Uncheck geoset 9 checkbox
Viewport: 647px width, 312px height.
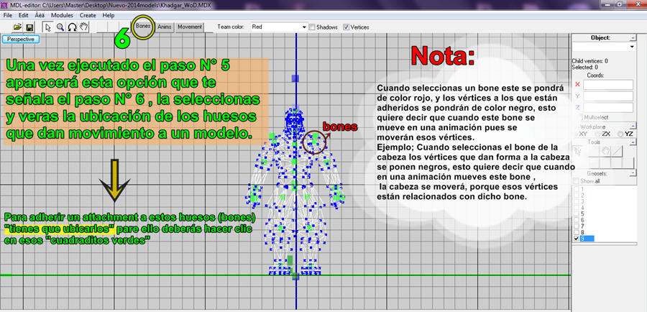point(577,239)
